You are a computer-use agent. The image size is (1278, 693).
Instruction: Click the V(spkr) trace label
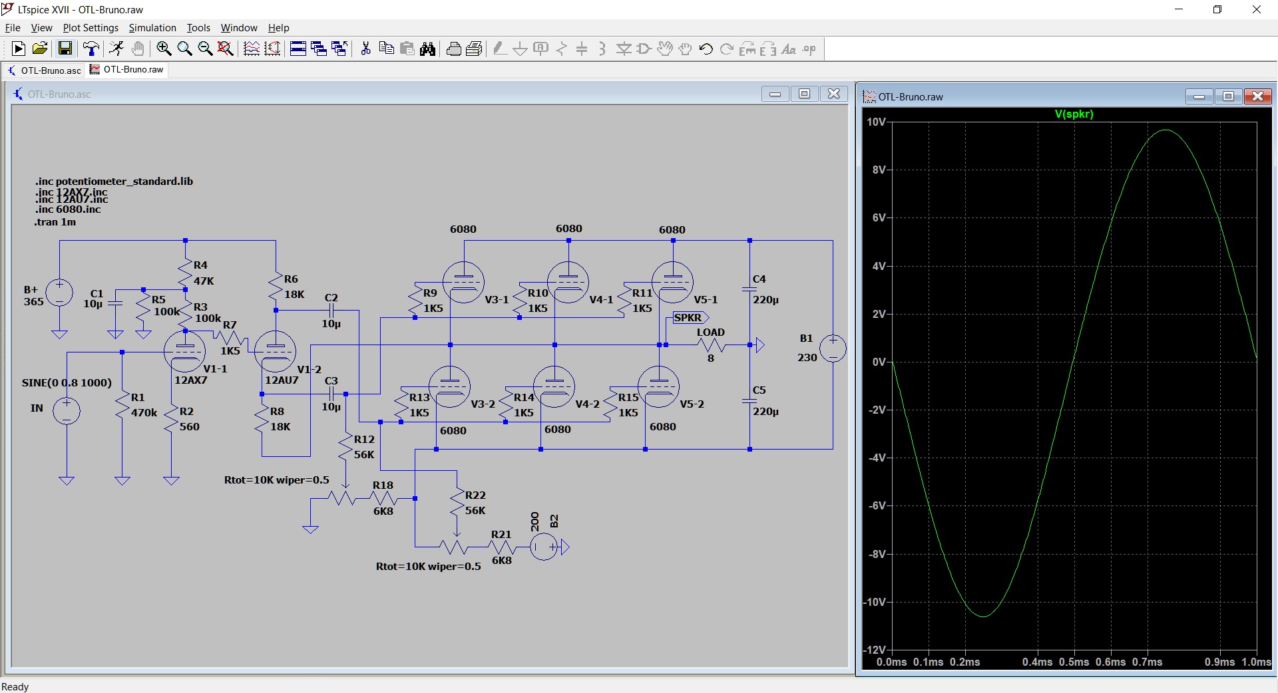(1074, 114)
